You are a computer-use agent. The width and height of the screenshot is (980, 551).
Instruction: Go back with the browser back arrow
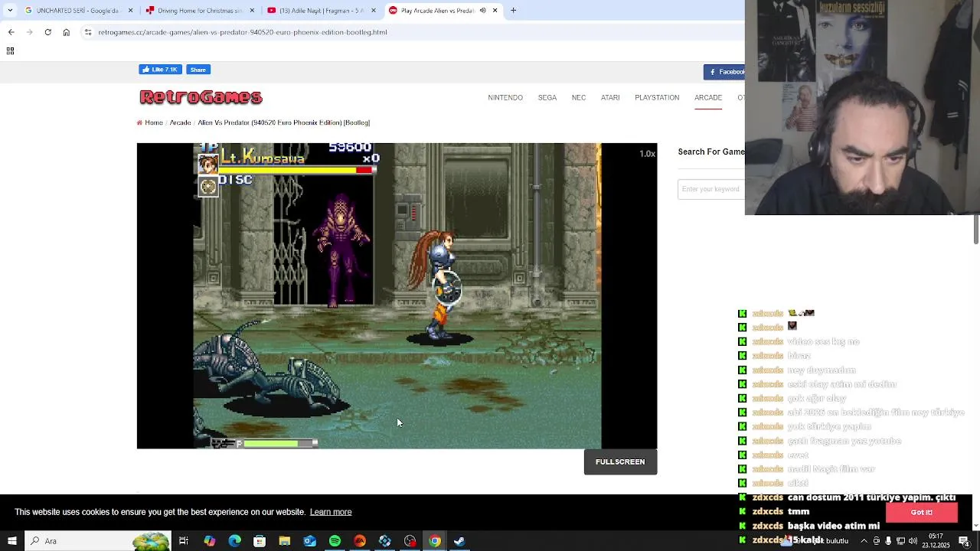tap(11, 32)
